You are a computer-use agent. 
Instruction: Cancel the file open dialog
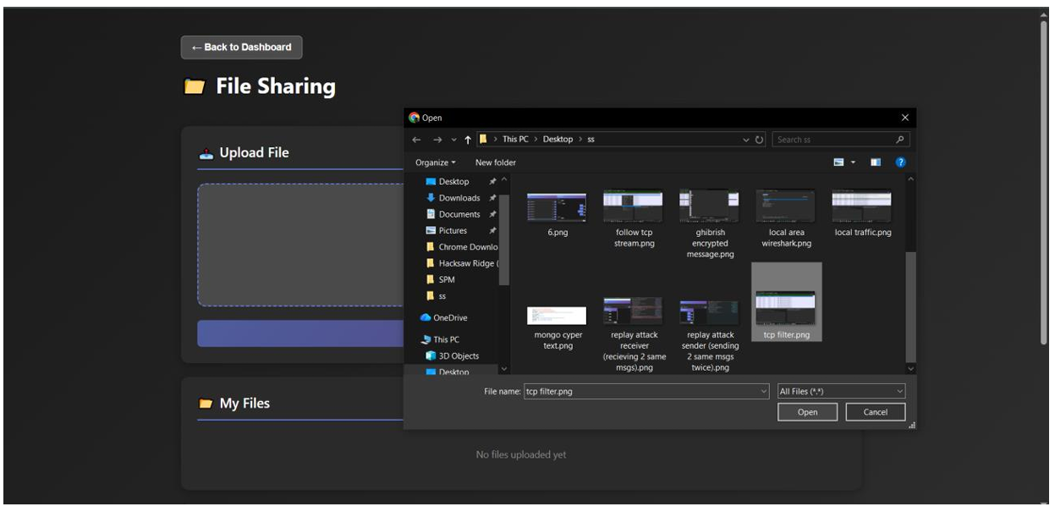[x=875, y=412]
